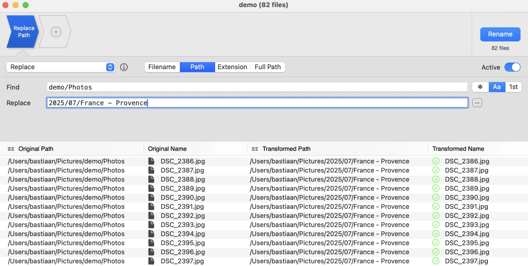
Task: Click the list icon beside Transformed Path header
Action: pyautogui.click(x=255, y=149)
